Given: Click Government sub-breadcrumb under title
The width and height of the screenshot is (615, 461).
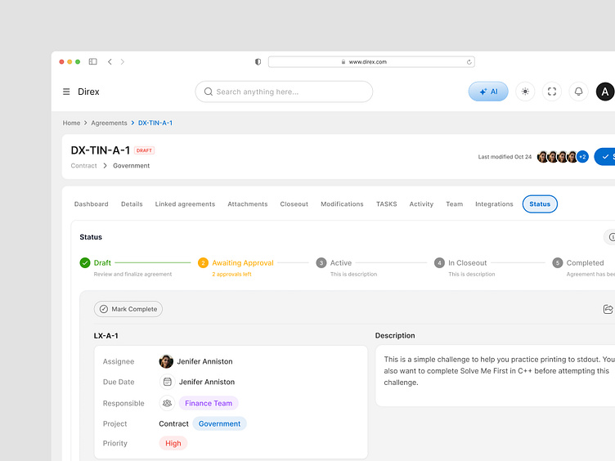Looking at the screenshot, I should tap(132, 166).
